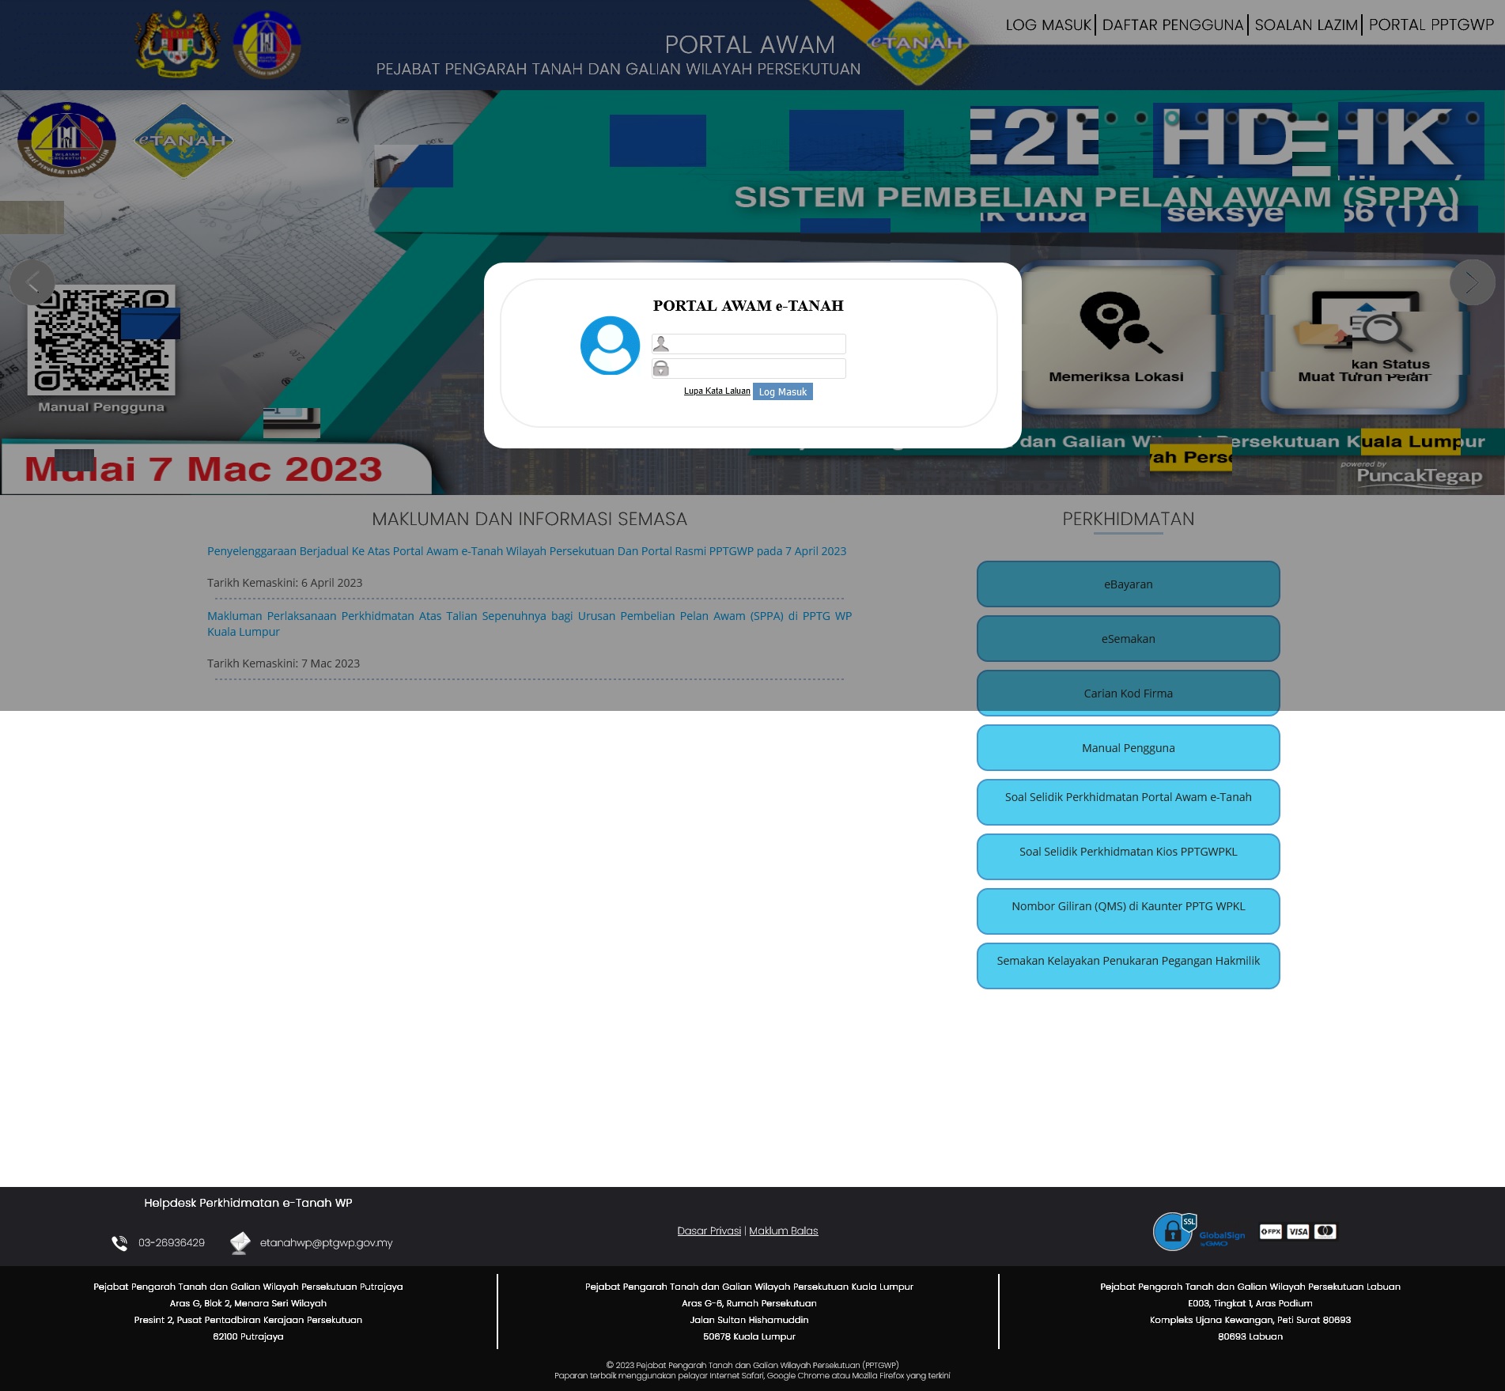Viewport: 1505px width, 1391px height.
Task: Open LOG MASUK in top menu
Action: pyautogui.click(x=1048, y=25)
